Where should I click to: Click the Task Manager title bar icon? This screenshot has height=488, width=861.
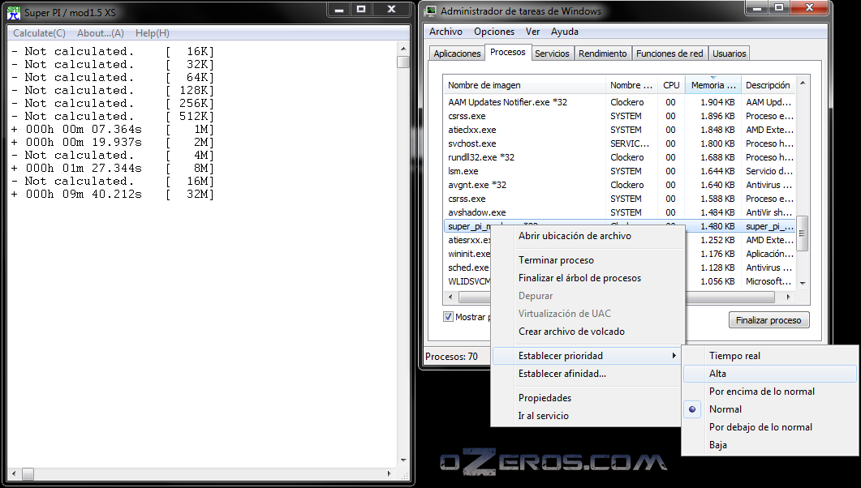(431, 11)
